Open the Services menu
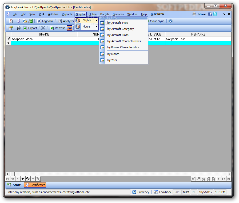 (x=118, y=14)
